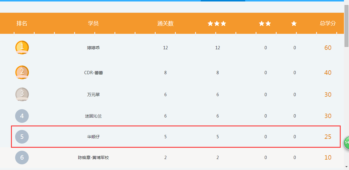Open student 婷婷乖's profile name
Viewport: 349px width, 170px height.
pos(93,48)
